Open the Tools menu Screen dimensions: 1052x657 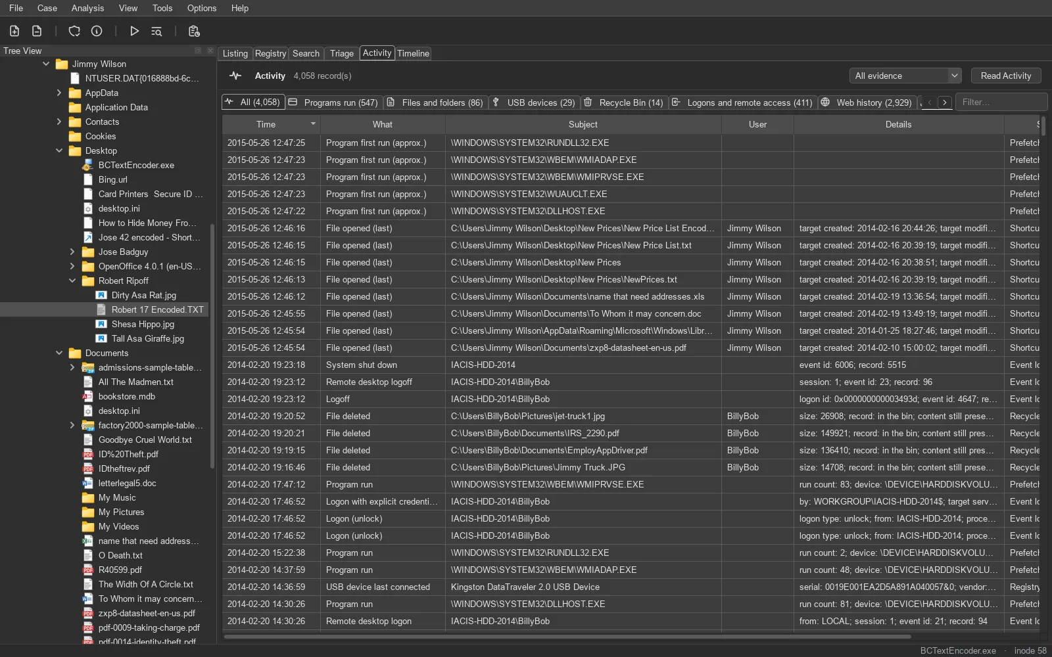162,8
